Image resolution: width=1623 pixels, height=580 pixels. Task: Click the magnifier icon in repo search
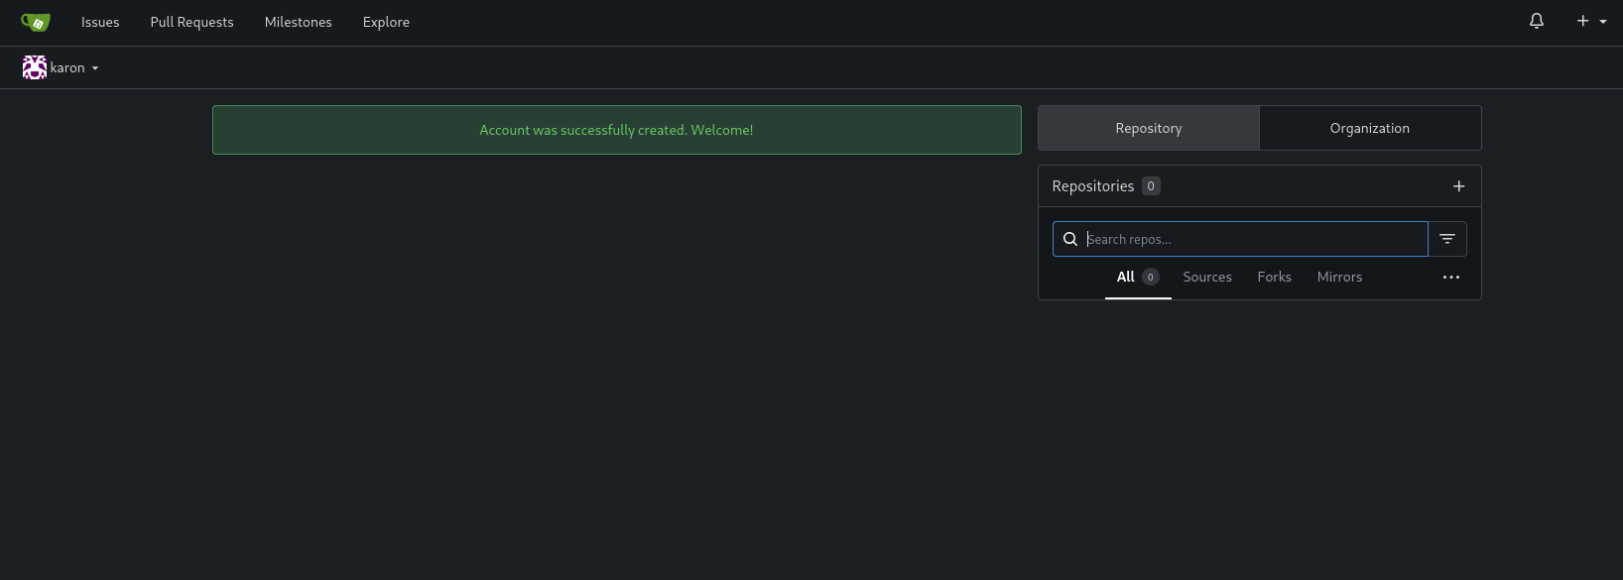[x=1070, y=239]
